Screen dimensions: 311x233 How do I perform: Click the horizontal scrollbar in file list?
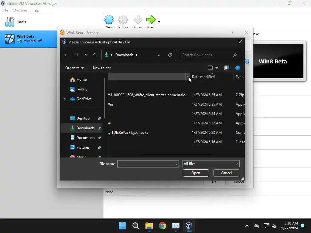click(x=176, y=155)
